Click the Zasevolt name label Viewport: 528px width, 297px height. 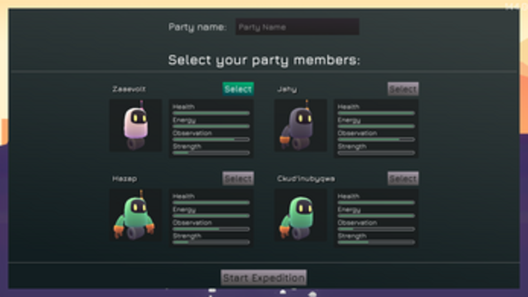pos(129,89)
